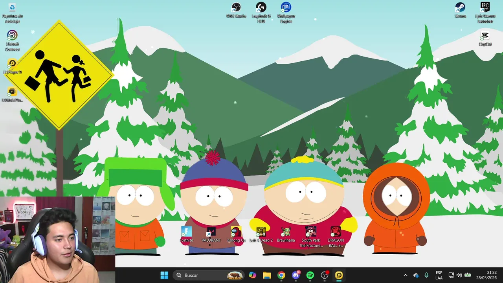Open the network status tray icon
Viewport: 503px width, 283px height.
(x=451, y=275)
